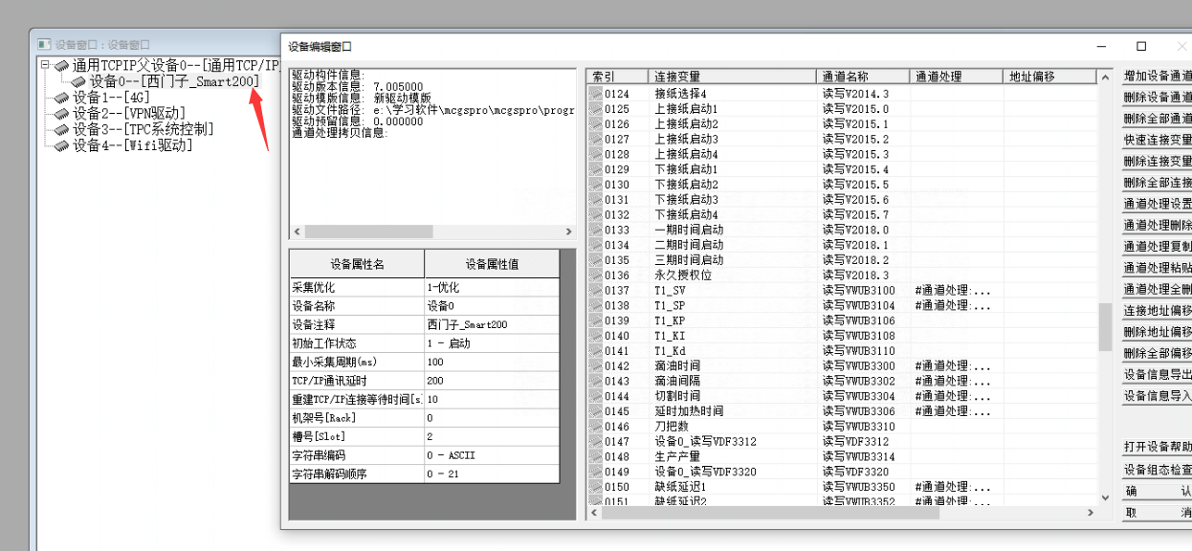
Task: Click the 通道处理设置 button
Action: (x=1157, y=204)
